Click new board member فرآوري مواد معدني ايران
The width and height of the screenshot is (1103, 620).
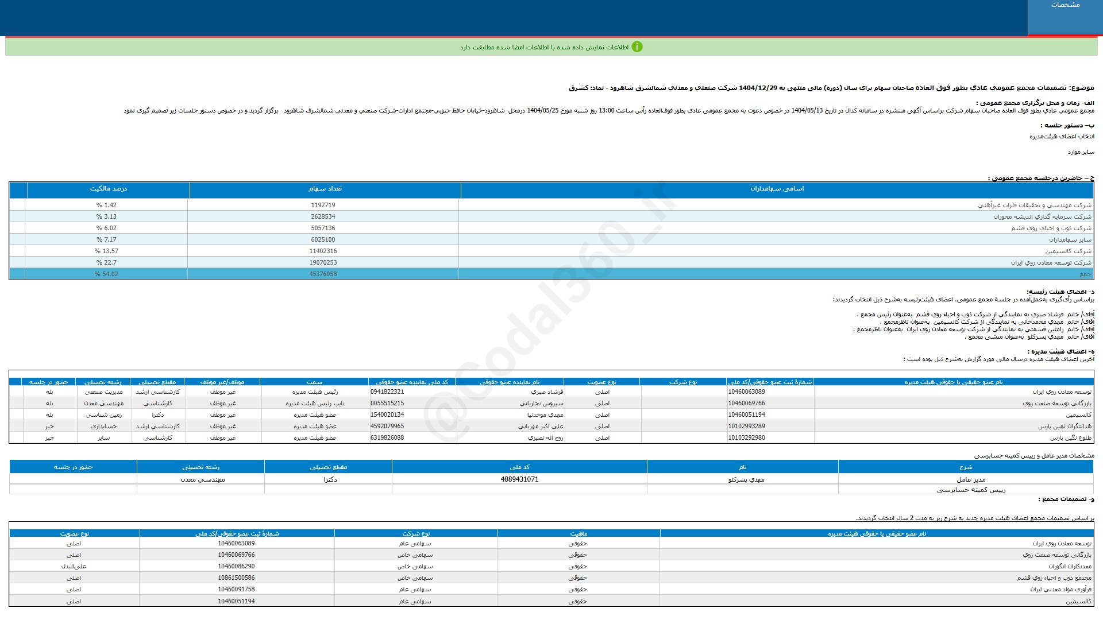tap(1060, 589)
